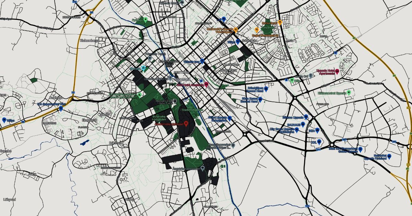Click the Maxi ICA Stormarknad pin
Image resolution: width=412 pixels, height=216 pixels.
360,149
